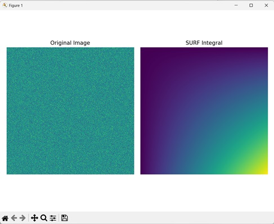Close the Figure 1 window
This screenshot has width=274, height=224.
point(266,5)
